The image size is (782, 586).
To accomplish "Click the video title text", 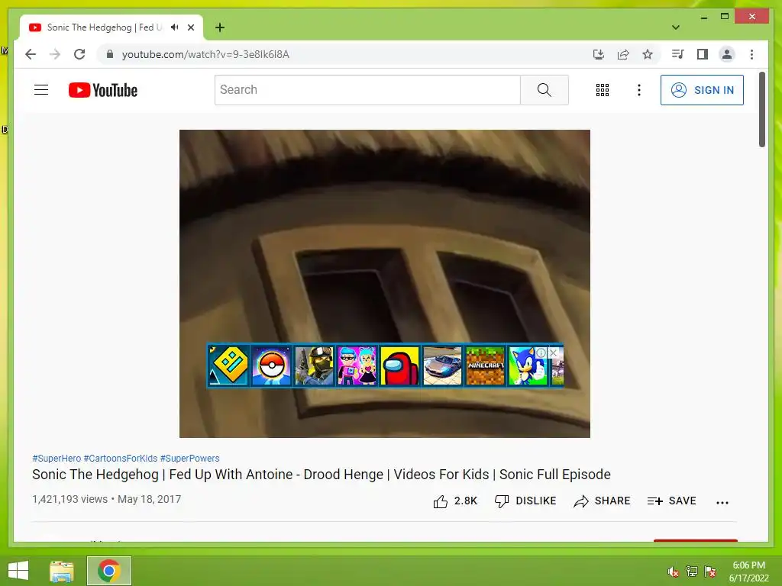I will (322, 475).
